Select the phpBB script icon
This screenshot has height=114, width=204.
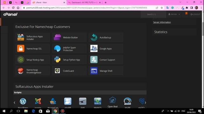[68, 101]
